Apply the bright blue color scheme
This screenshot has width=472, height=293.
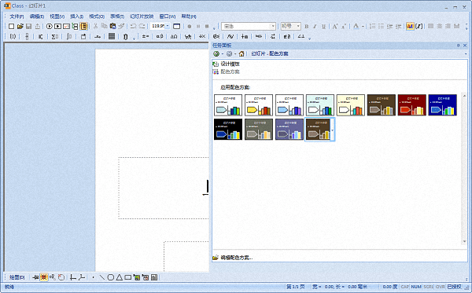click(x=442, y=105)
